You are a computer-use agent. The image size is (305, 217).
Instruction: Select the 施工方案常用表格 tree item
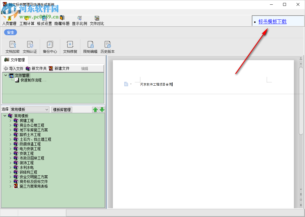click(34, 186)
